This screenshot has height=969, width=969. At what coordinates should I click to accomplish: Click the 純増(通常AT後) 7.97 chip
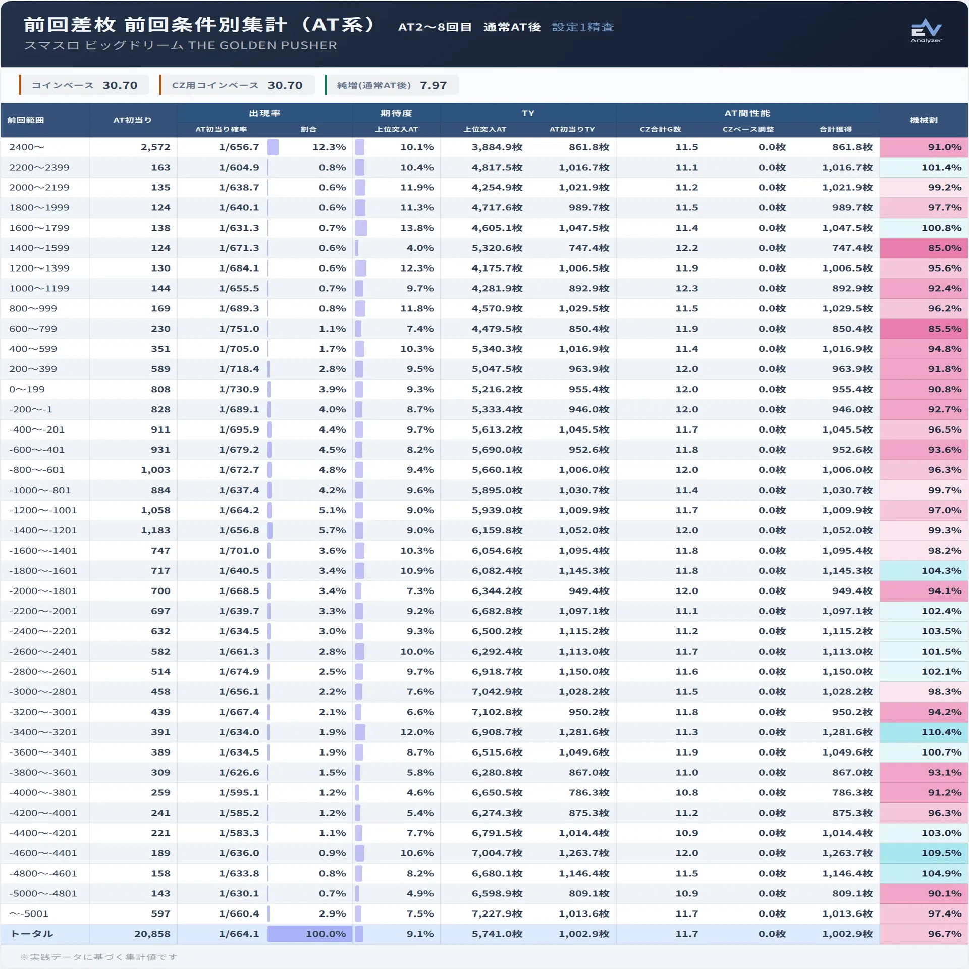coord(392,85)
